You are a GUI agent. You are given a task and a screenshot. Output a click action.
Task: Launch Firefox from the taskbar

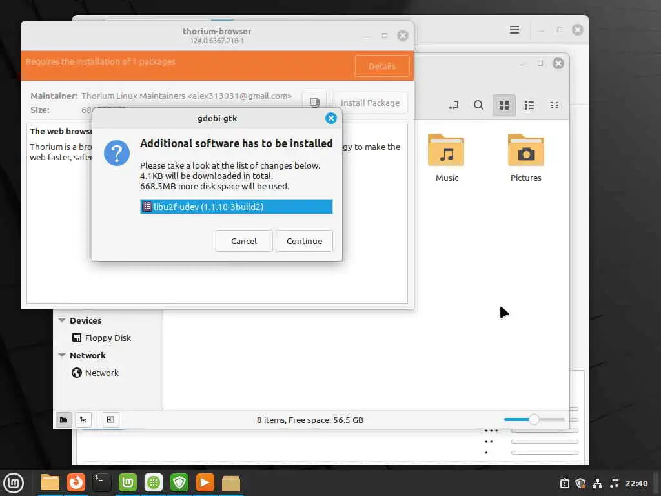(x=76, y=483)
